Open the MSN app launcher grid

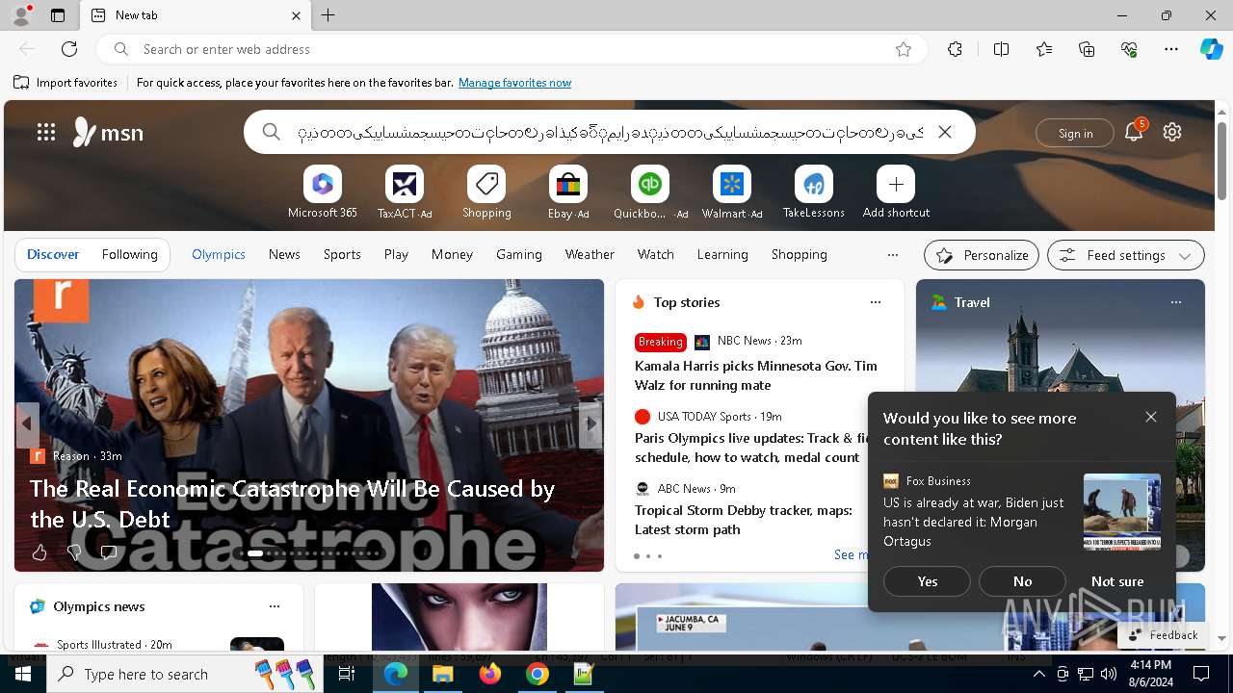point(46,132)
